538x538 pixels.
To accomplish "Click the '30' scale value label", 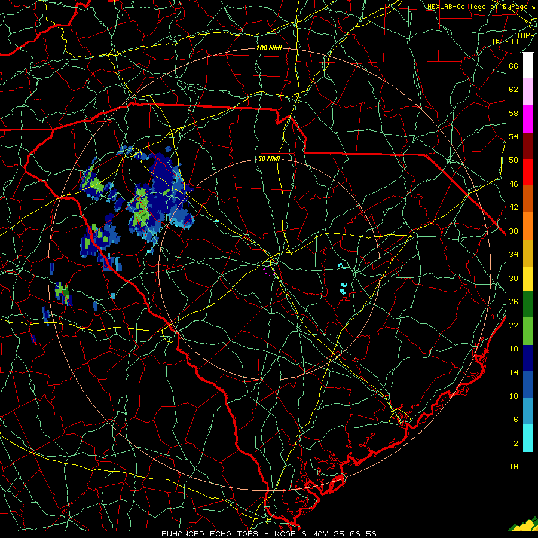I will click(513, 278).
